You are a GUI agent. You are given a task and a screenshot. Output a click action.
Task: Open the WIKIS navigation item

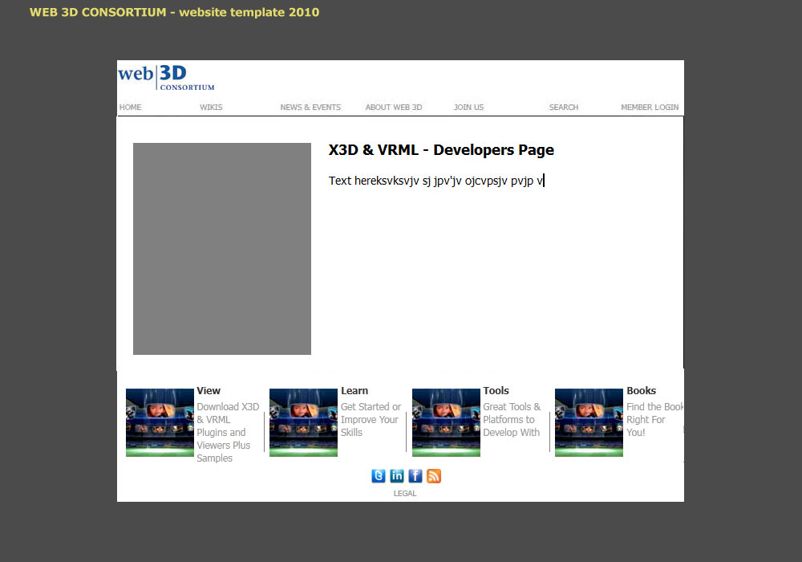coord(211,107)
